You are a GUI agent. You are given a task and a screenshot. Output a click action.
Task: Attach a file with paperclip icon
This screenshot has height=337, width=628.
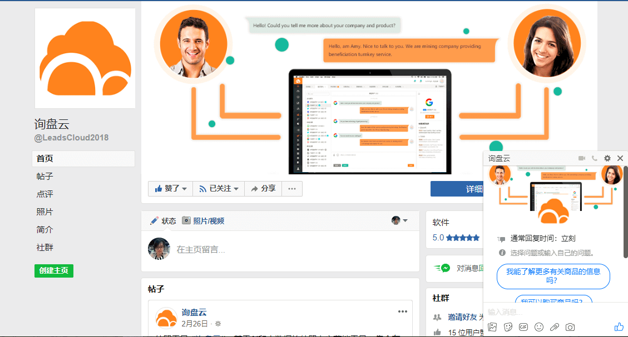click(555, 327)
